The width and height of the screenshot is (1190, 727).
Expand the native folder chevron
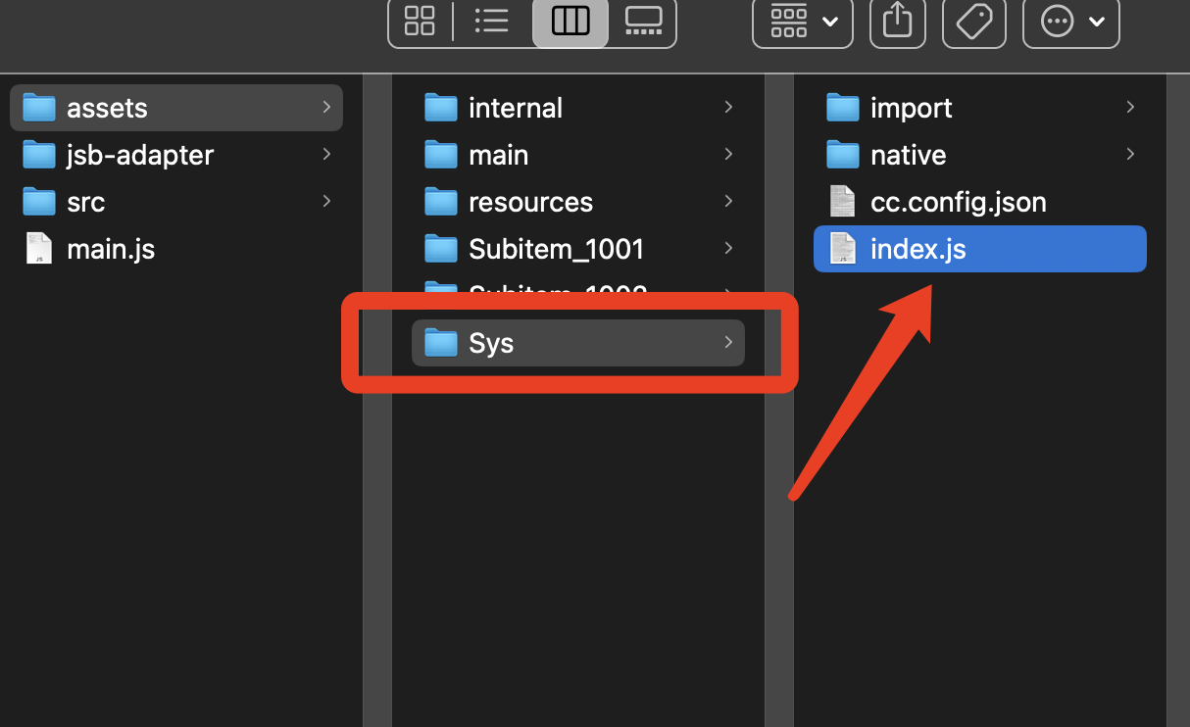[x=1130, y=154]
